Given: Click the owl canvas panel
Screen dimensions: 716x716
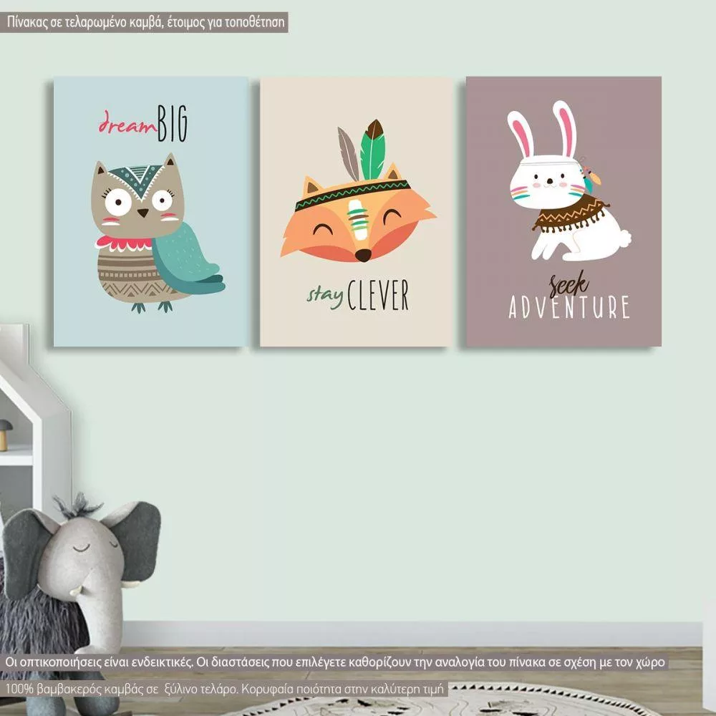Looking at the screenshot, I should (x=150, y=212).
